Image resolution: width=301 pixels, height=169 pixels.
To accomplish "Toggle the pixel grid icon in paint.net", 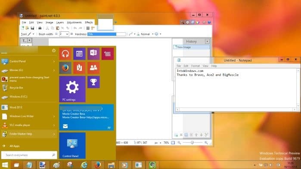I will (88, 28).
